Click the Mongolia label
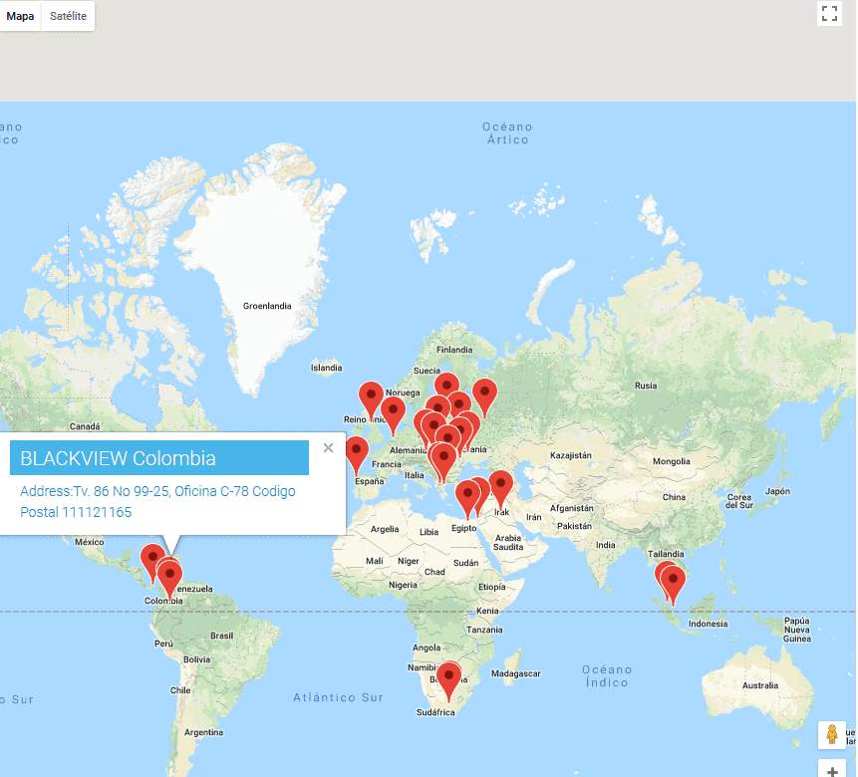The height and width of the screenshot is (777, 858). (672, 461)
